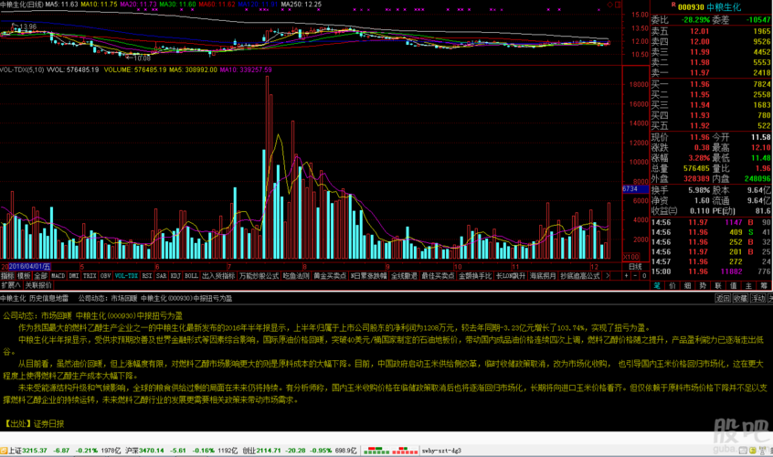Click the 卖五 12.01 ask row

[x=710, y=31]
